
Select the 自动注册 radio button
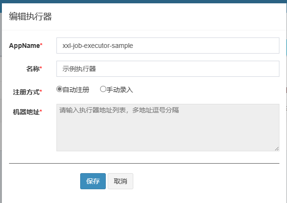pos(59,89)
